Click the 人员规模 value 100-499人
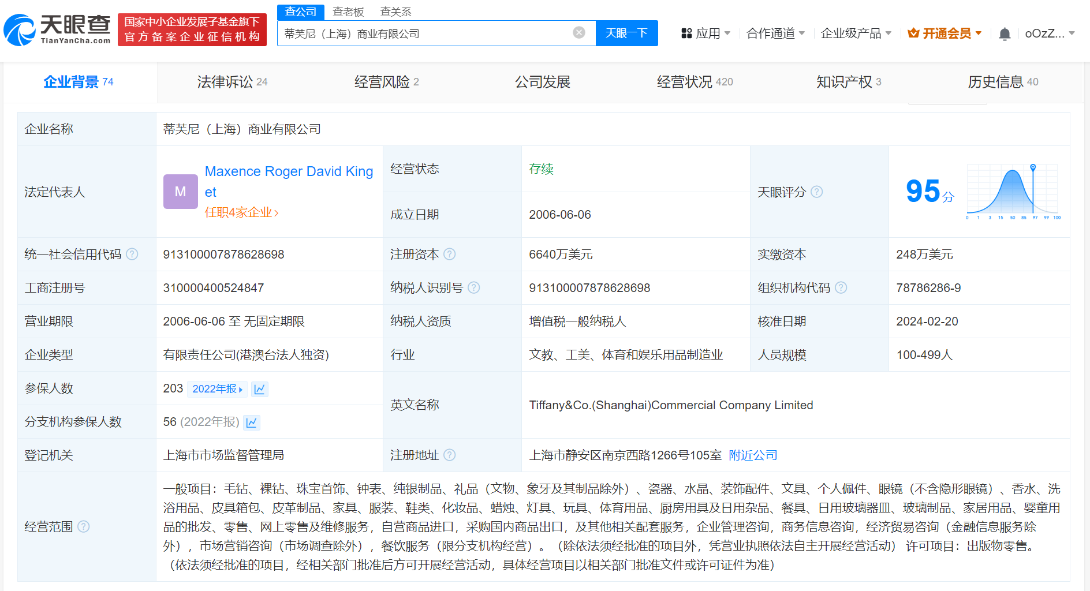The width and height of the screenshot is (1090, 591). pyautogui.click(x=924, y=354)
